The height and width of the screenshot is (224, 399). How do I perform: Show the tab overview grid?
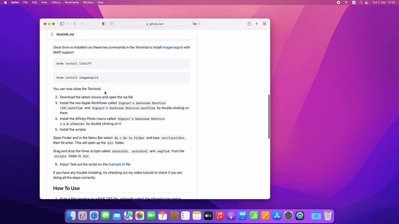(x=264, y=24)
